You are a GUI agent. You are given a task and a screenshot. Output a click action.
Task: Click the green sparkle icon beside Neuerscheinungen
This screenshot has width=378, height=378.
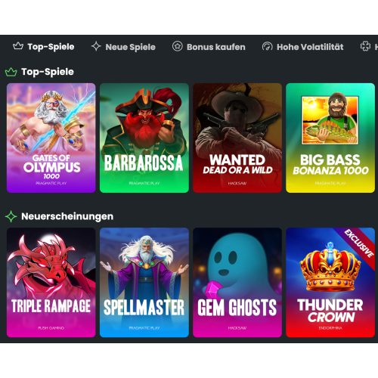click(x=11, y=216)
